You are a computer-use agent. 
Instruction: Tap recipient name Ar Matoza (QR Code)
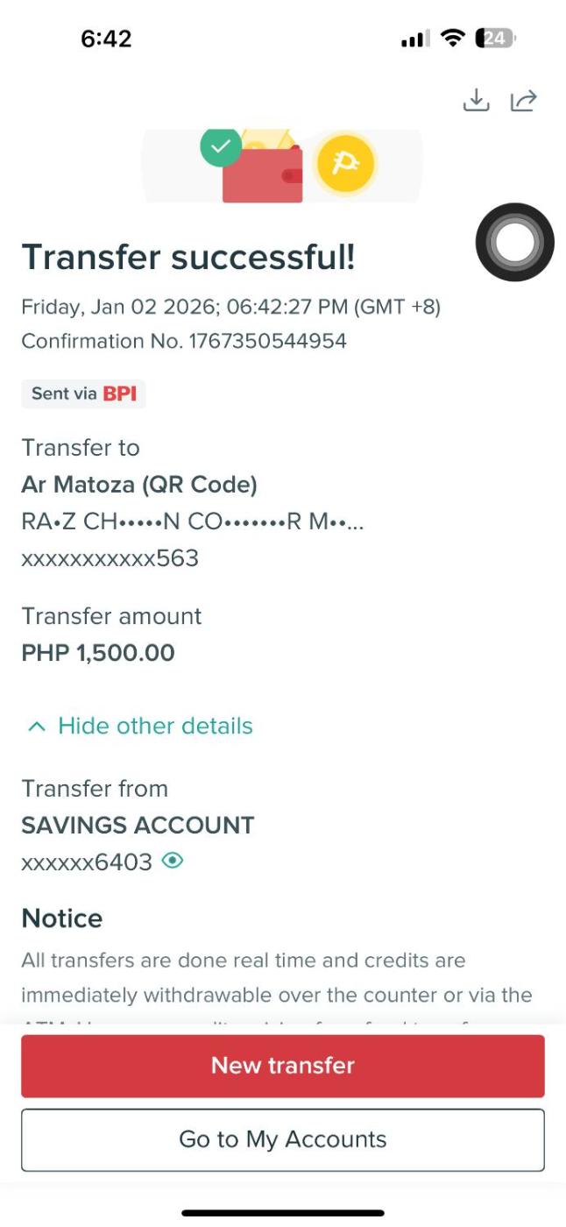point(139,484)
